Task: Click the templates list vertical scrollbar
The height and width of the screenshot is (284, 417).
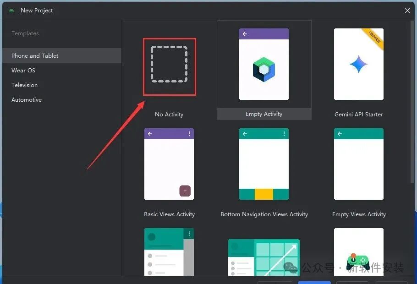Action: (412, 102)
